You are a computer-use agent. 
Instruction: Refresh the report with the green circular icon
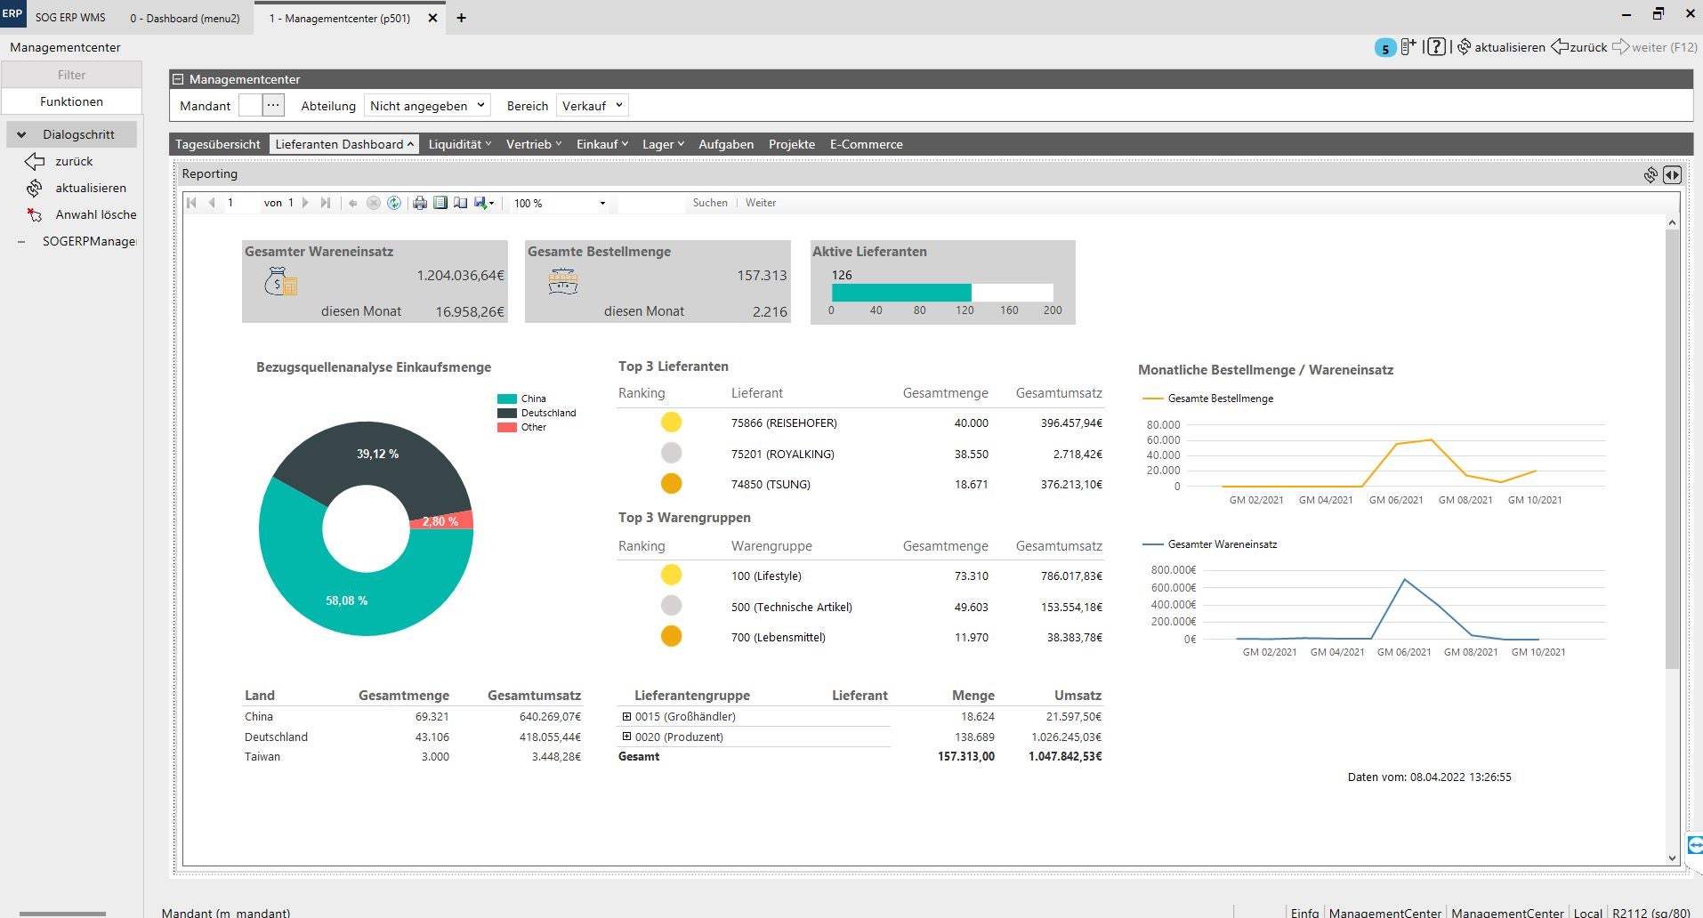(x=394, y=203)
